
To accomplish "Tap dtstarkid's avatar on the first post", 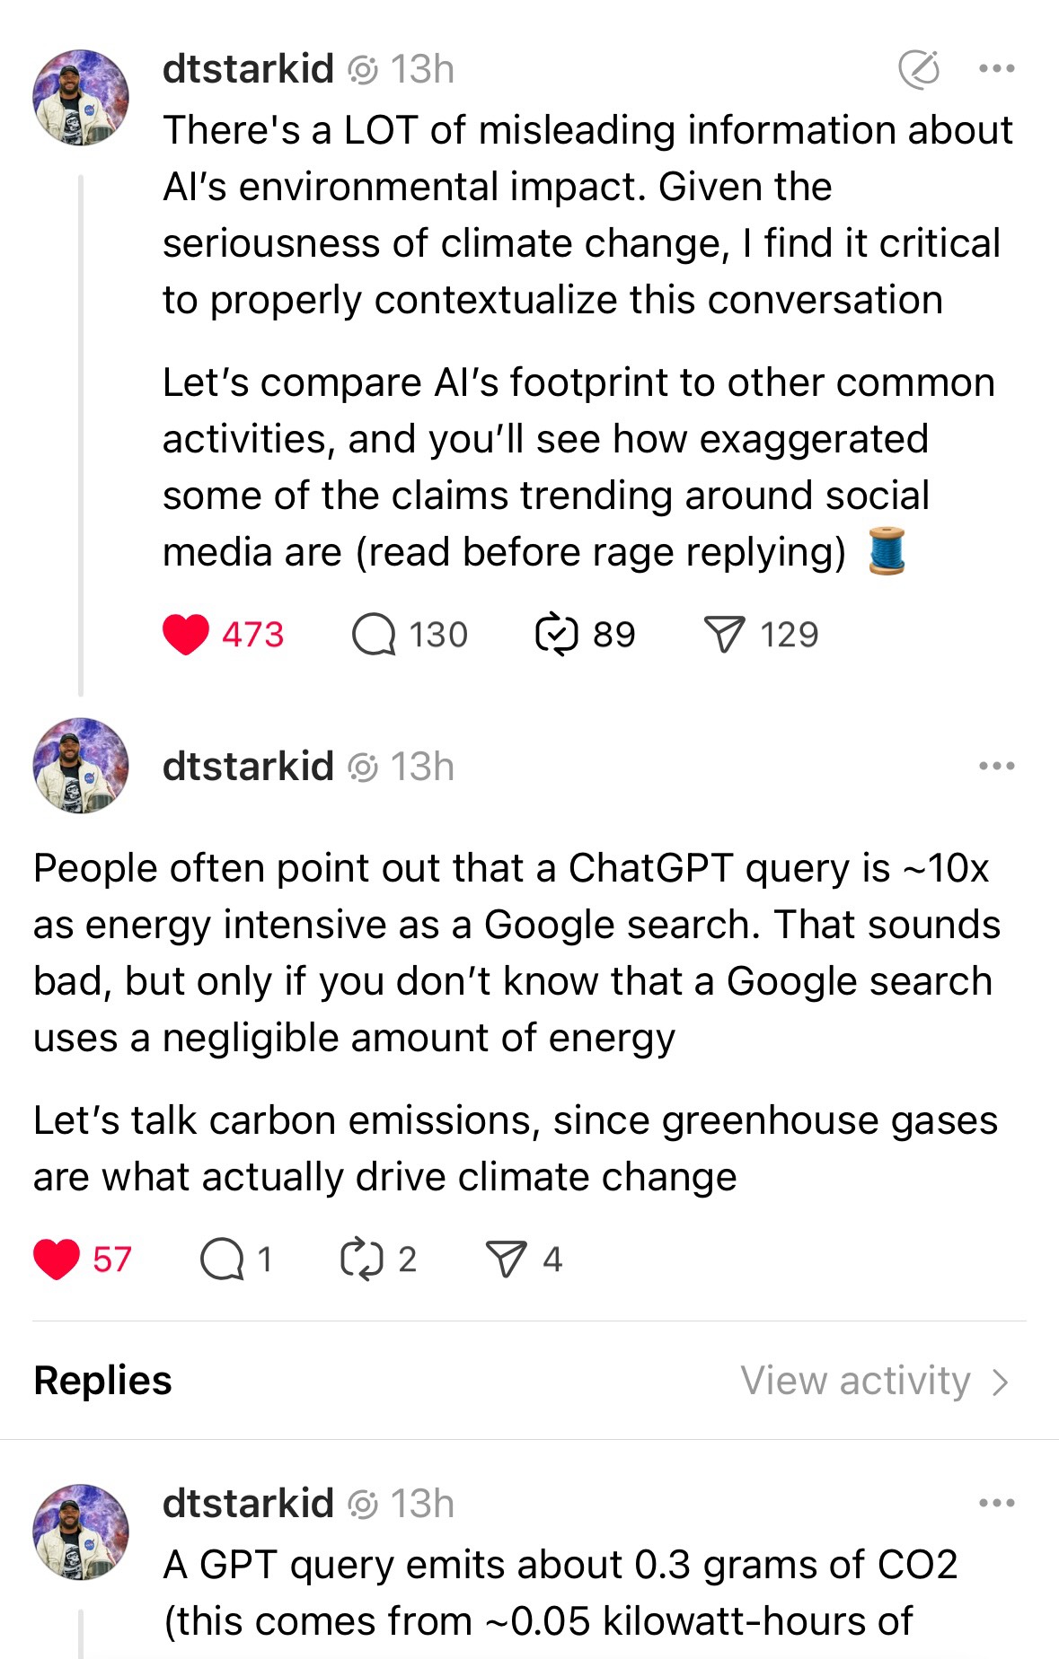I will pyautogui.click(x=81, y=98).
